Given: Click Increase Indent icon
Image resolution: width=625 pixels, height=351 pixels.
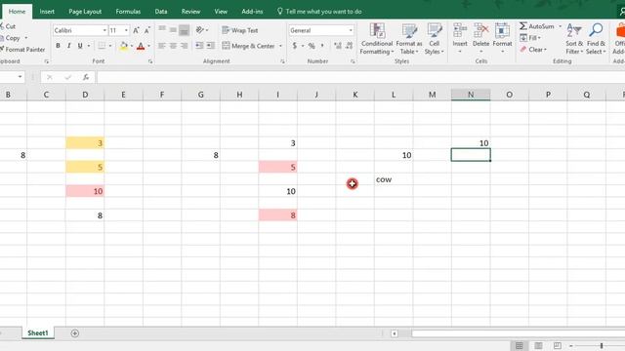Looking at the screenshot, I should (211, 46).
